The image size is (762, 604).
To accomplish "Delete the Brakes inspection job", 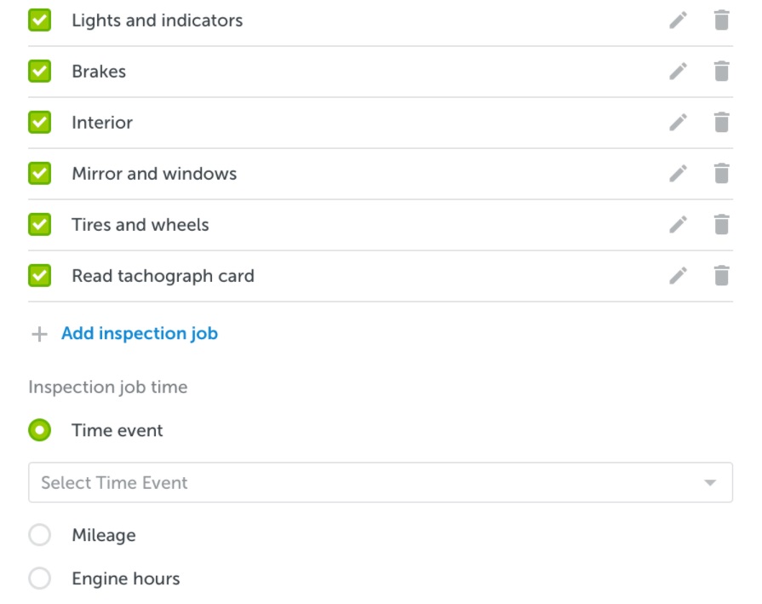I will [x=722, y=72].
